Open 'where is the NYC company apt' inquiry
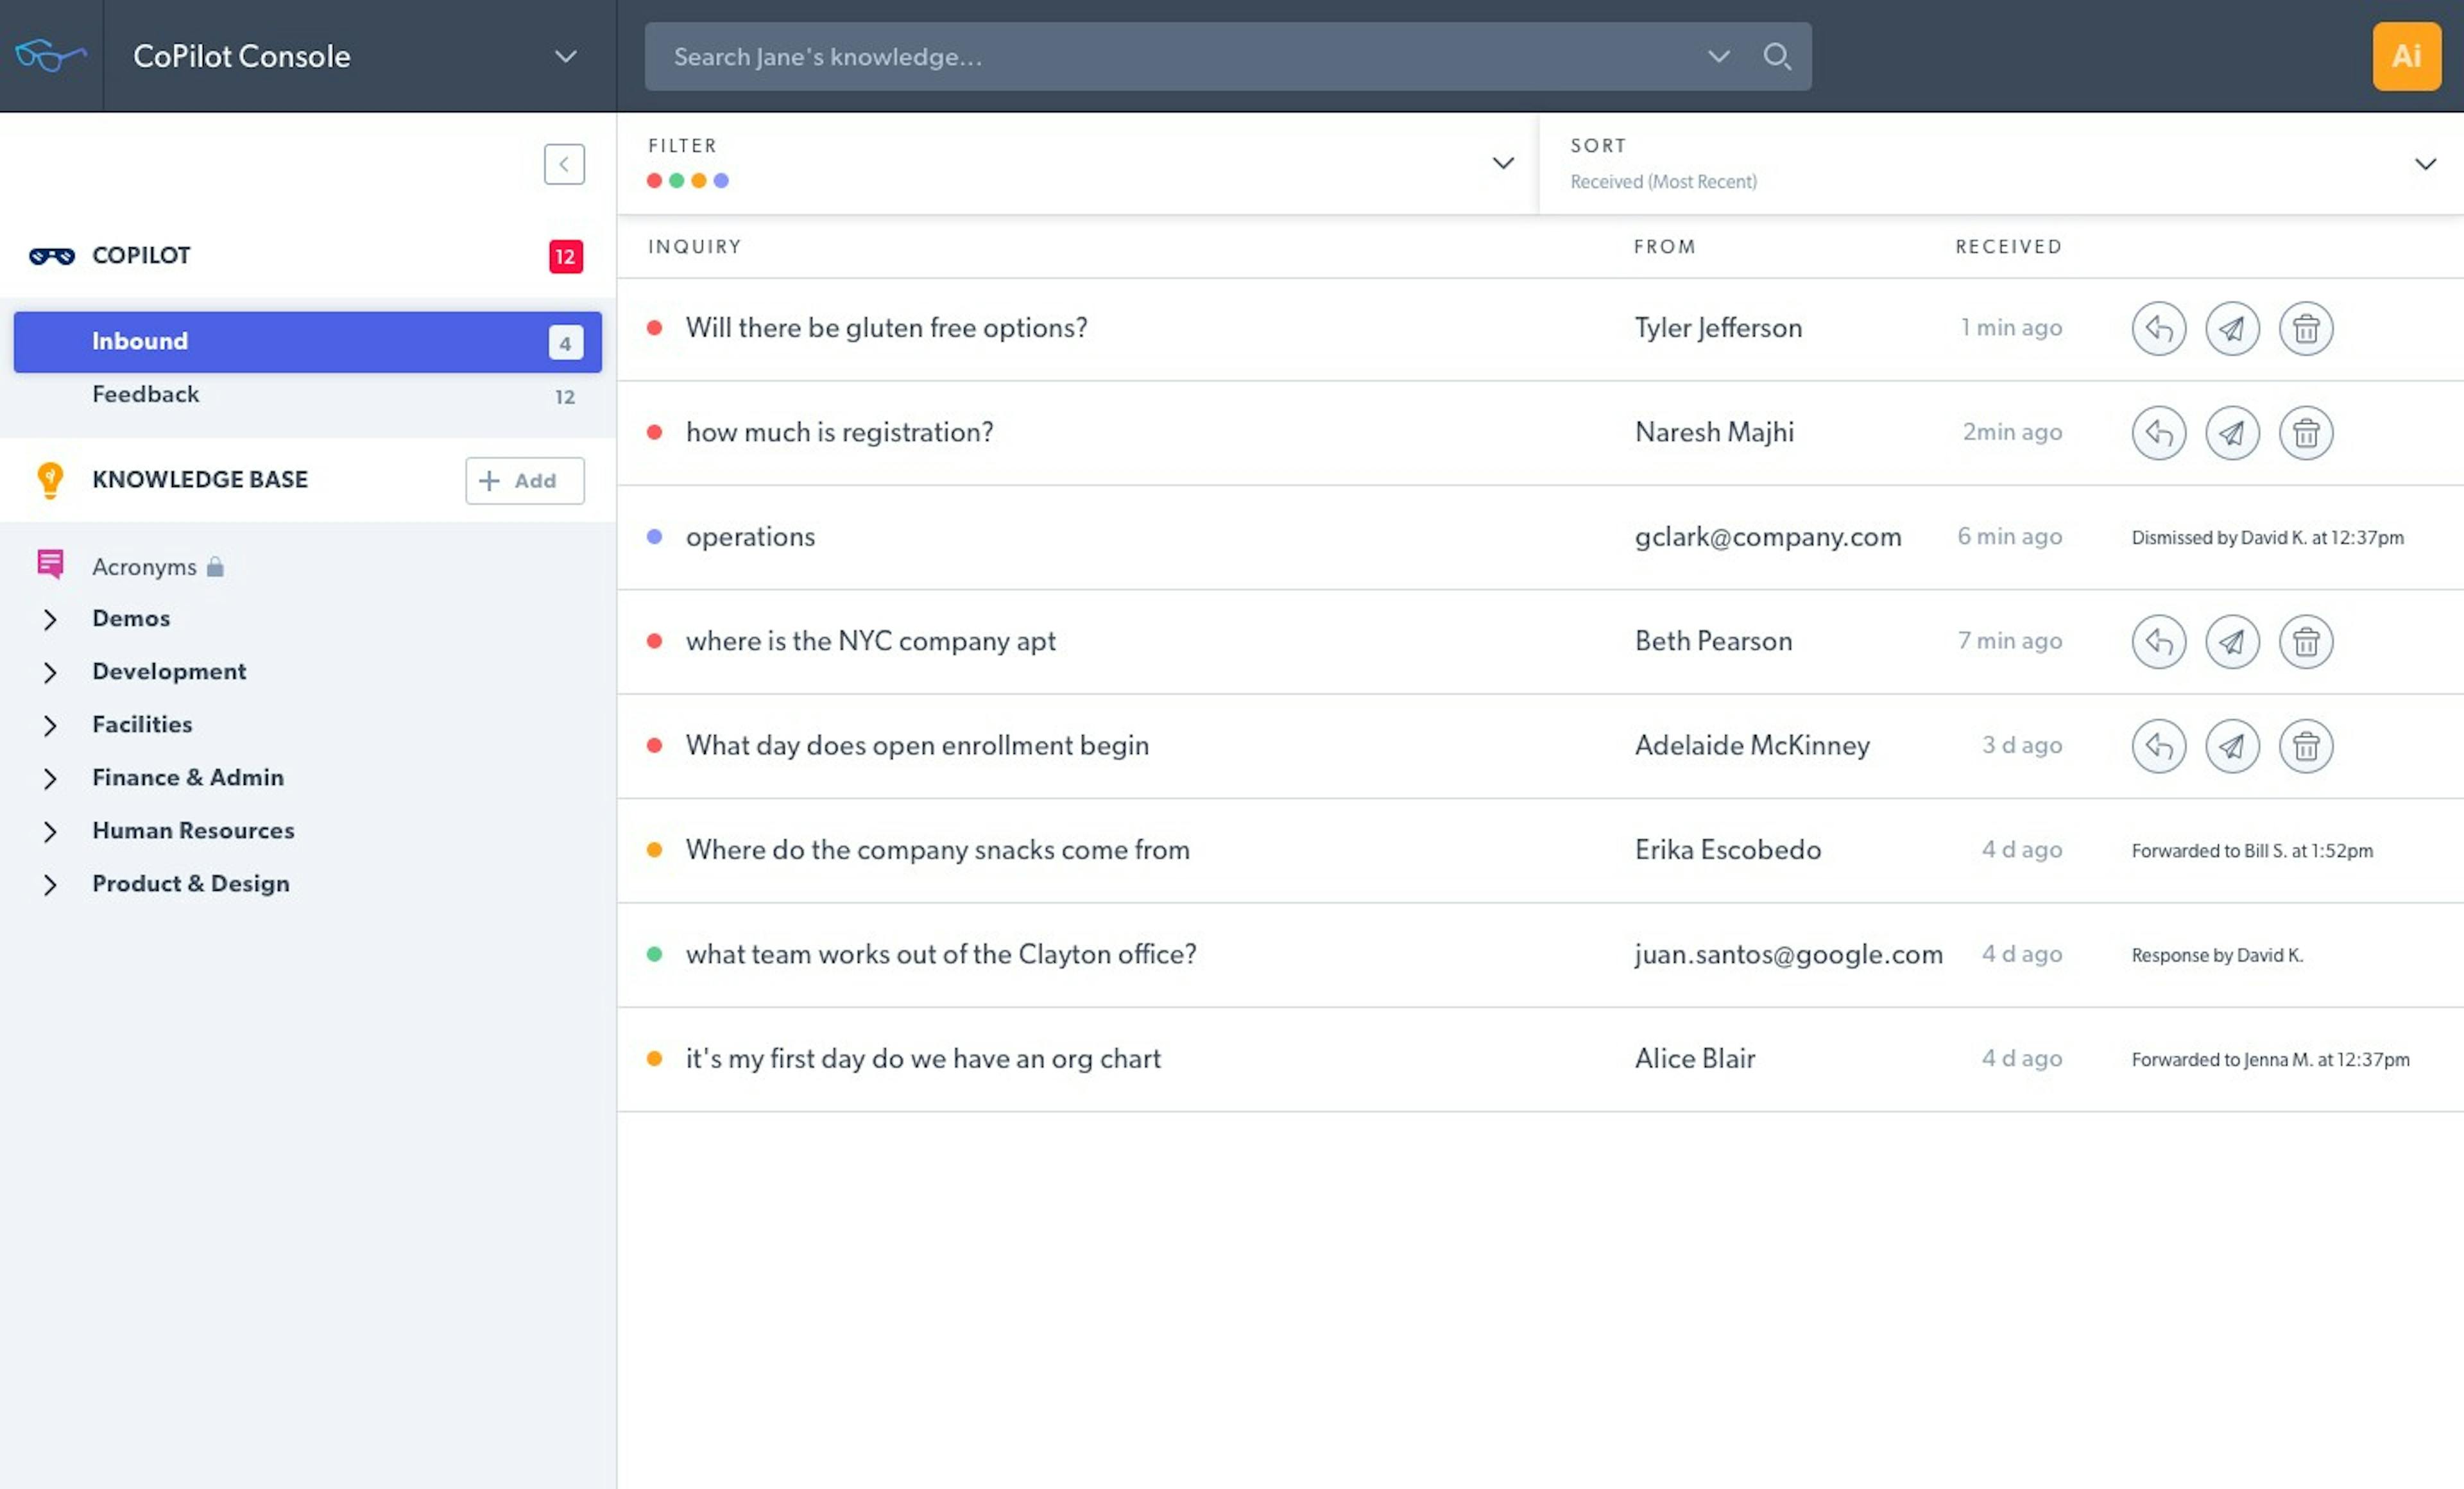The image size is (2464, 1489). tap(870, 641)
